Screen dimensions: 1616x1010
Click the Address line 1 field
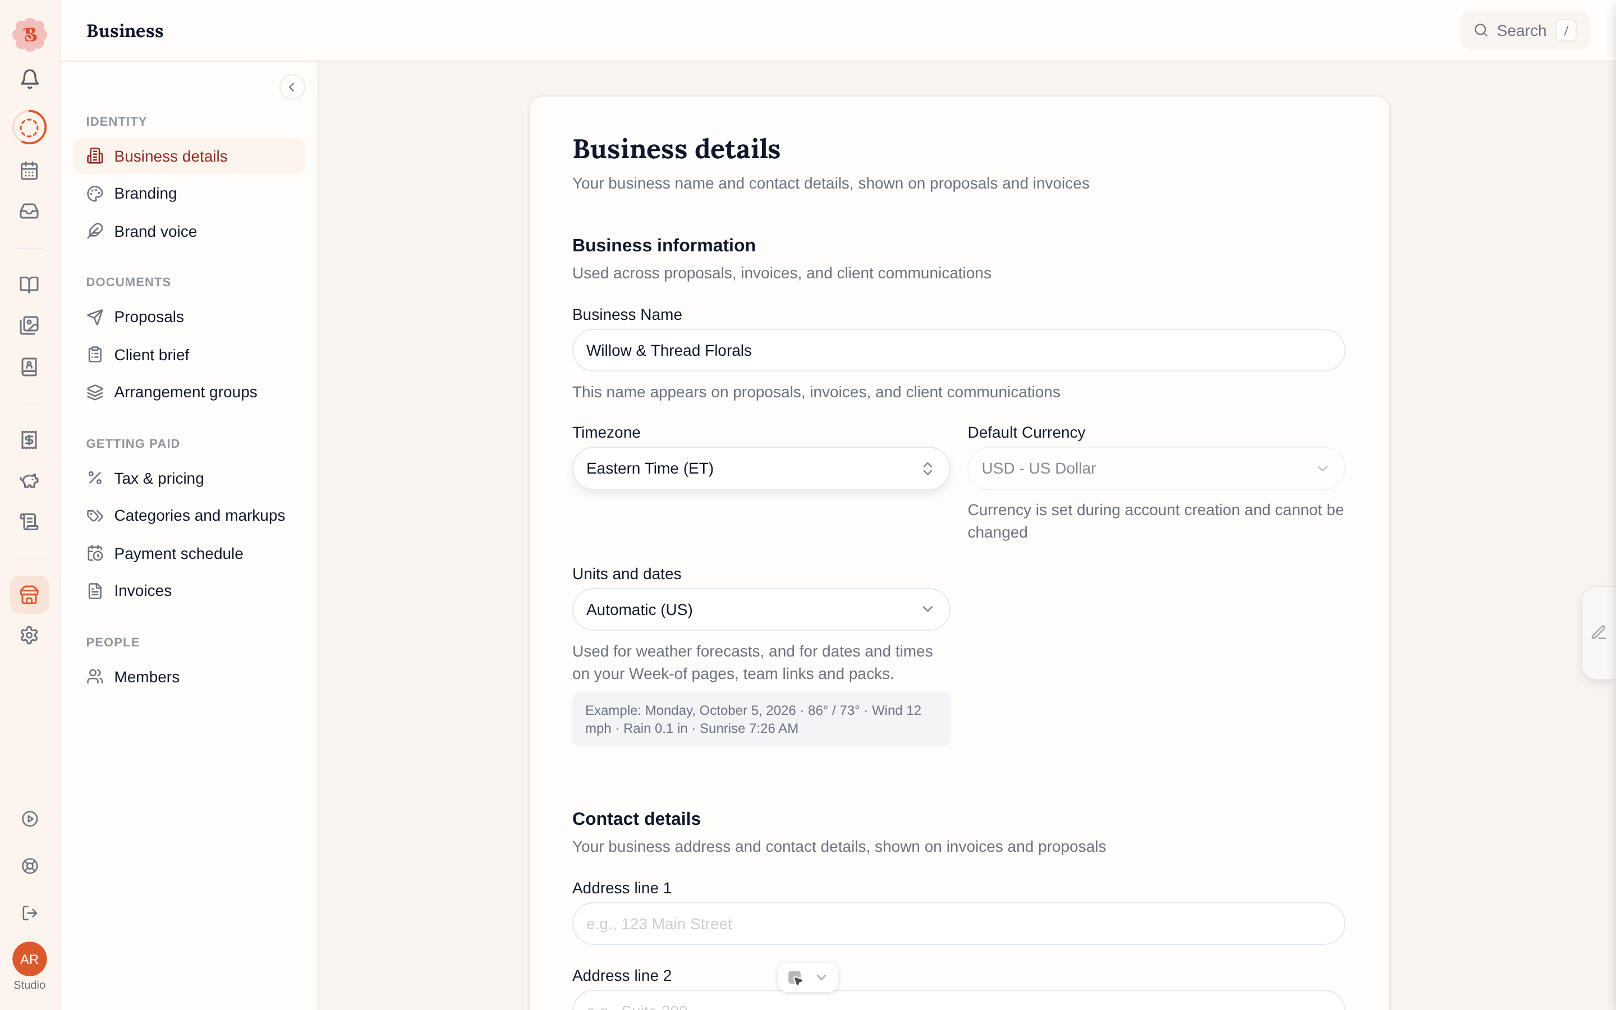tap(958, 924)
